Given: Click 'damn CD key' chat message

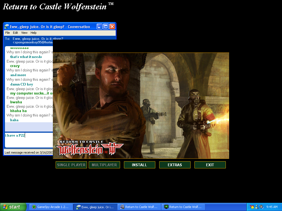Looking at the screenshot, I should (21, 84).
